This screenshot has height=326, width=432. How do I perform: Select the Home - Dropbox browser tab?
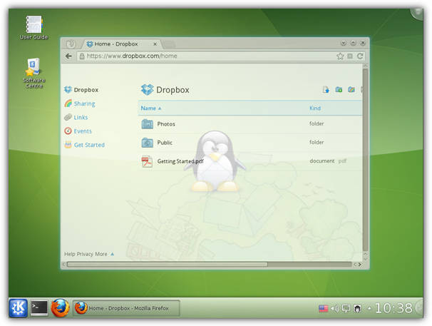(120, 44)
